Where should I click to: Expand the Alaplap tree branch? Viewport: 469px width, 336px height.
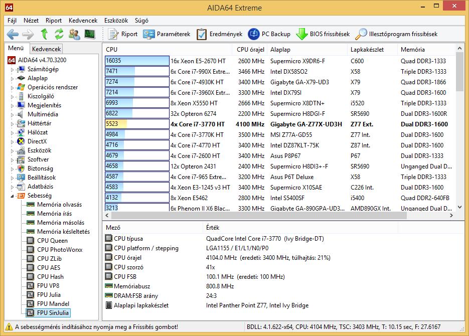pyautogui.click(x=12, y=79)
